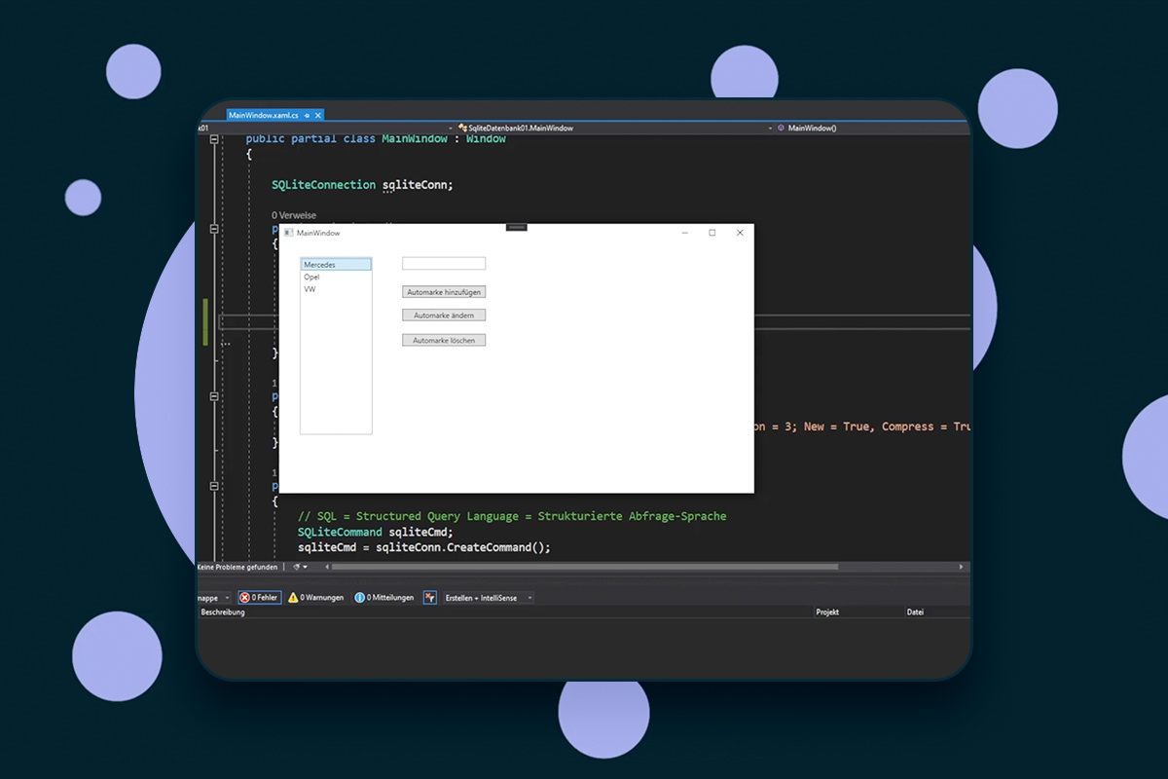
Task: Toggle the 0 Mitteilungen messages filter
Action: [384, 598]
